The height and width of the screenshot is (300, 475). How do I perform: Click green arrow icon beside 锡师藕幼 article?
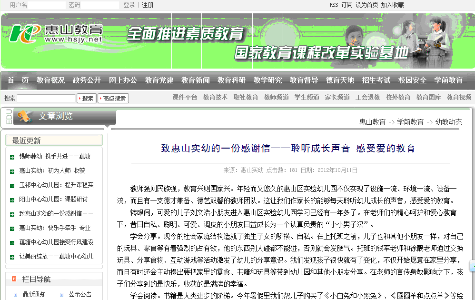point(12,157)
